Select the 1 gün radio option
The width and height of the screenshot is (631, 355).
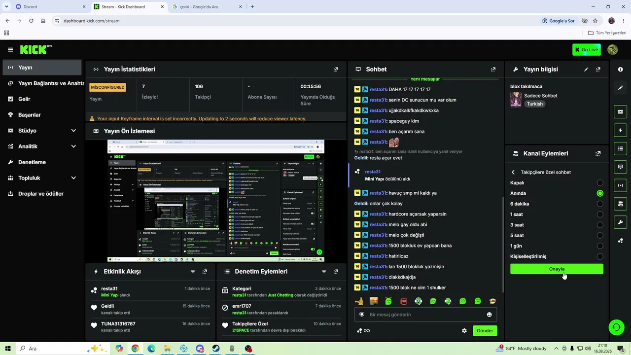coord(600,246)
